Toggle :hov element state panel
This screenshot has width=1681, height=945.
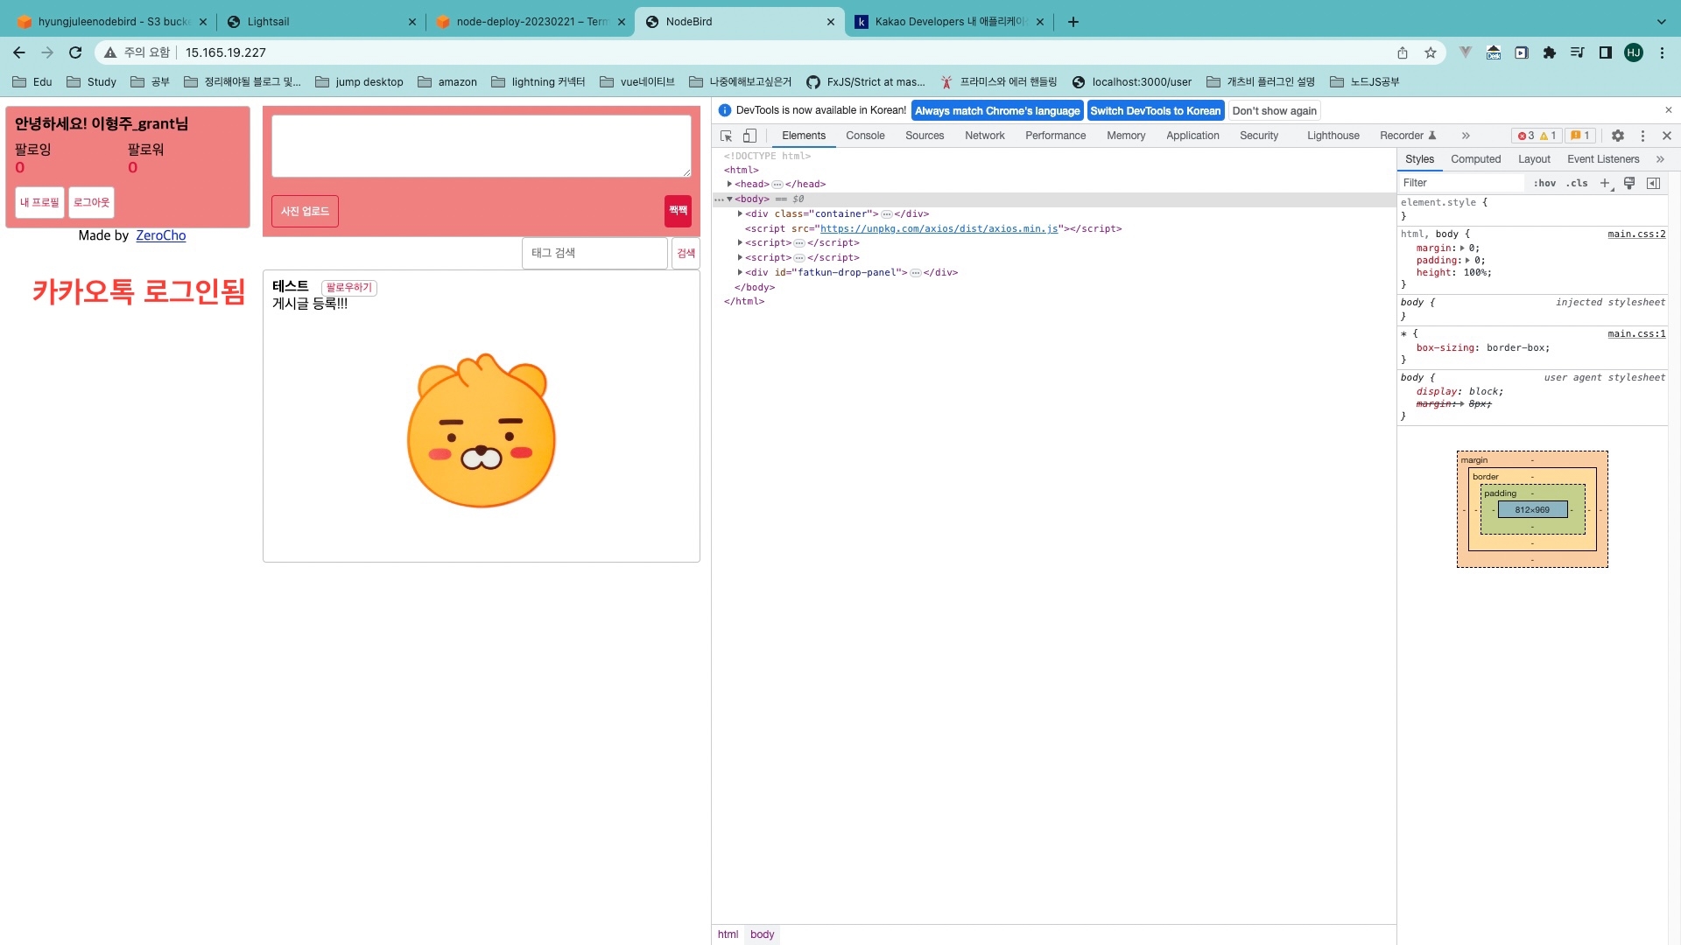coord(1544,183)
